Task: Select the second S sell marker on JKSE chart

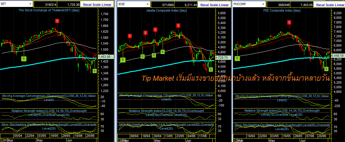Action: 145,33
